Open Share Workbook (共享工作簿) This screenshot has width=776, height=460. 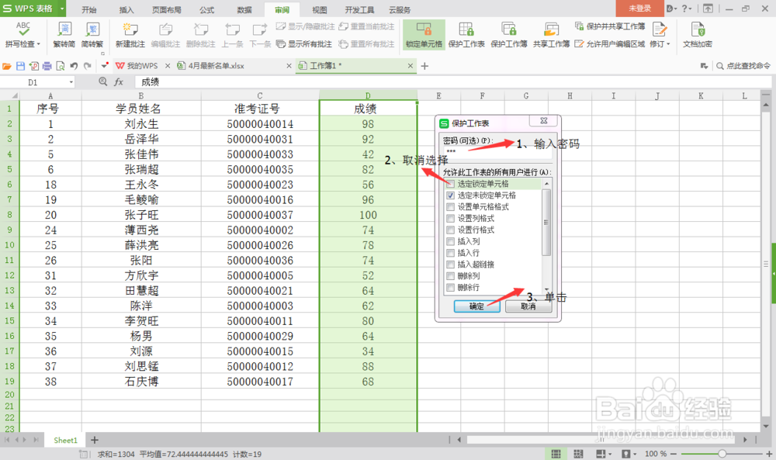pyautogui.click(x=551, y=34)
